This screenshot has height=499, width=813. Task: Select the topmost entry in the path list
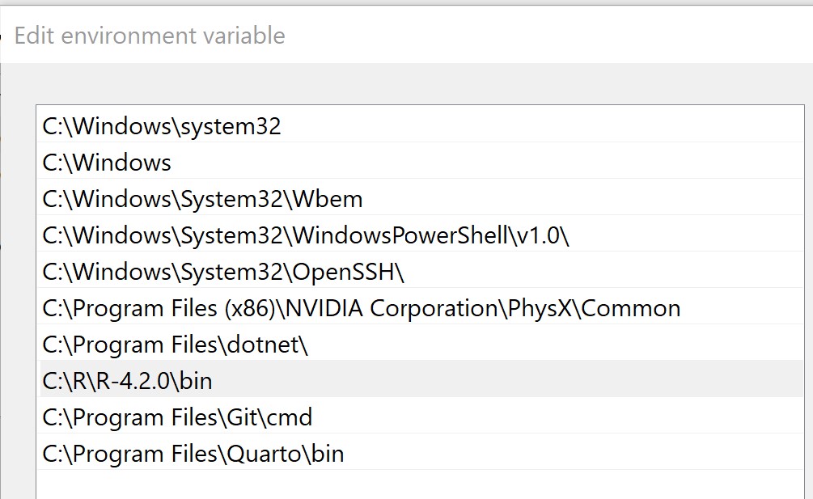click(162, 126)
